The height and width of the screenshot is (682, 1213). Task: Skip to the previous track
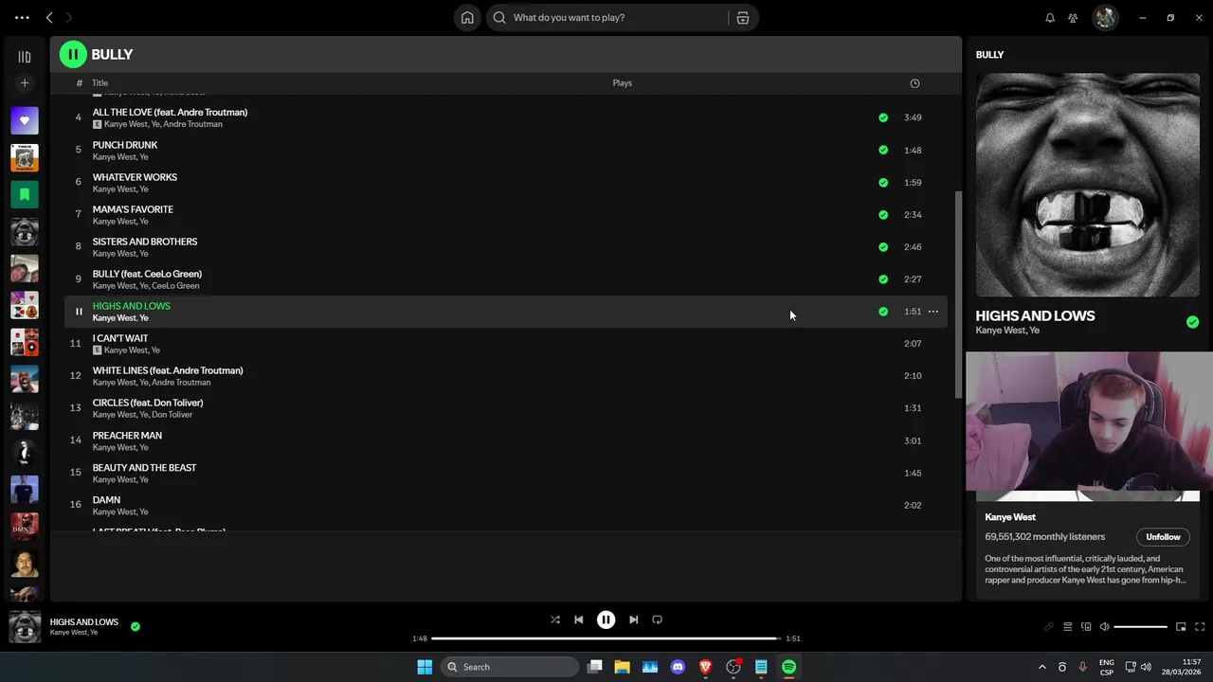579,619
